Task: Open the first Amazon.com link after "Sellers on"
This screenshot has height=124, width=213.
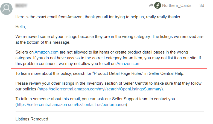Action: (46, 52)
